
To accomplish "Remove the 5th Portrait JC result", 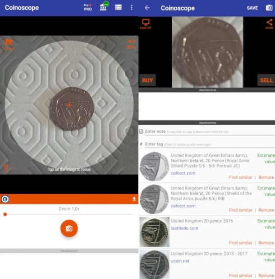I will [266, 177].
